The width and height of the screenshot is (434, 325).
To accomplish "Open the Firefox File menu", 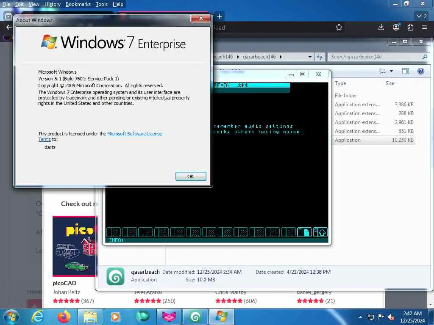I will pyautogui.click(x=6, y=4).
